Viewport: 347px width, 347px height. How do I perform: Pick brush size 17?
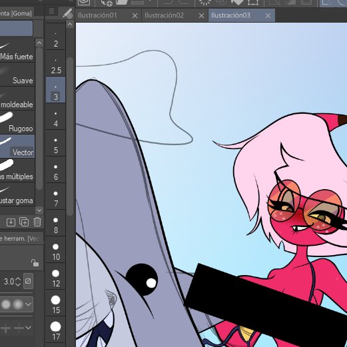click(x=55, y=330)
